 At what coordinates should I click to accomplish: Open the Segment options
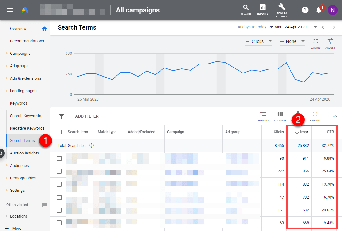pyautogui.click(x=263, y=116)
